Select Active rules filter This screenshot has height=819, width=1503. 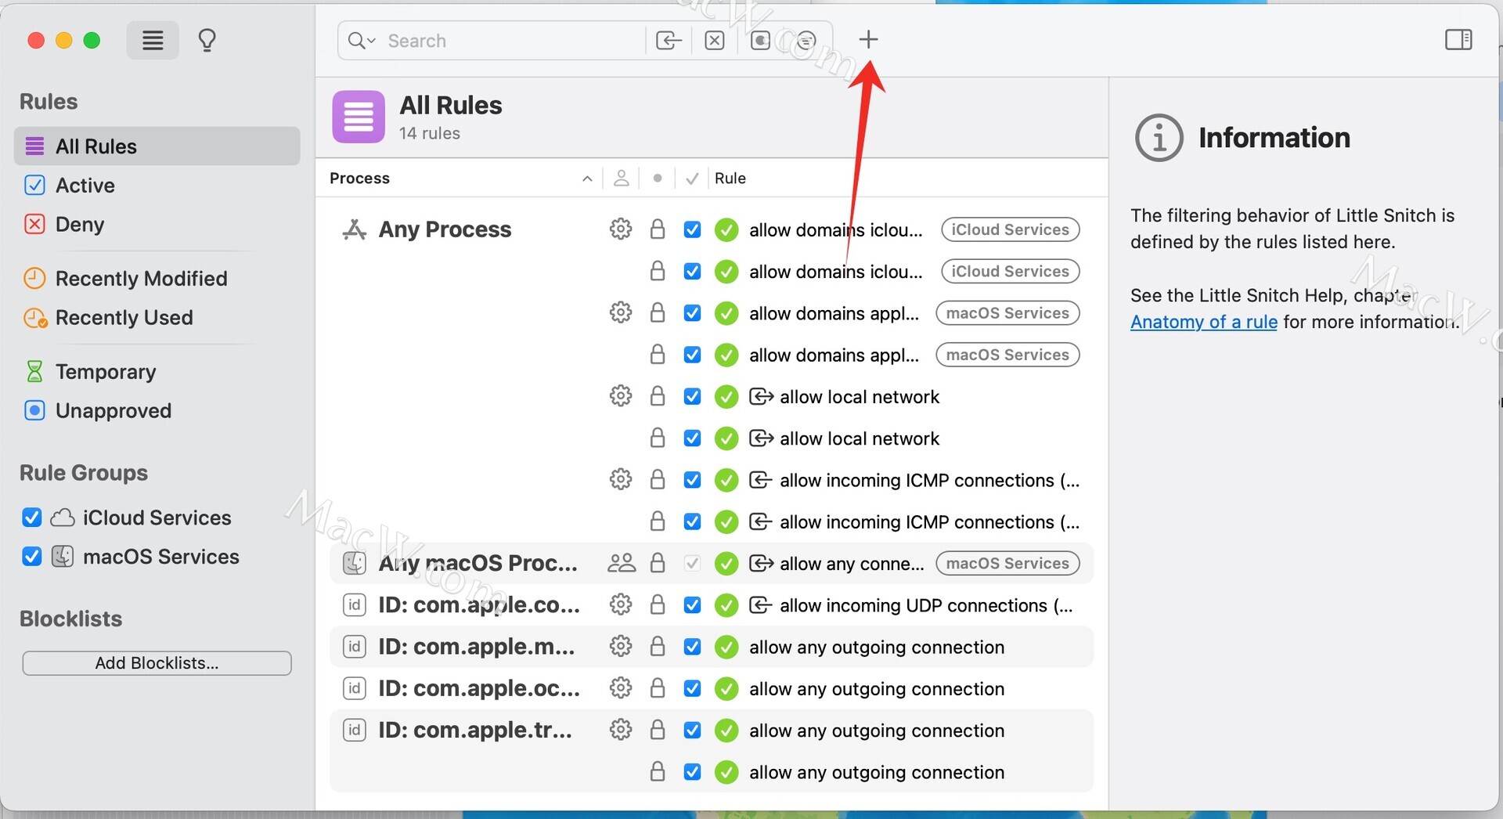[x=85, y=186]
